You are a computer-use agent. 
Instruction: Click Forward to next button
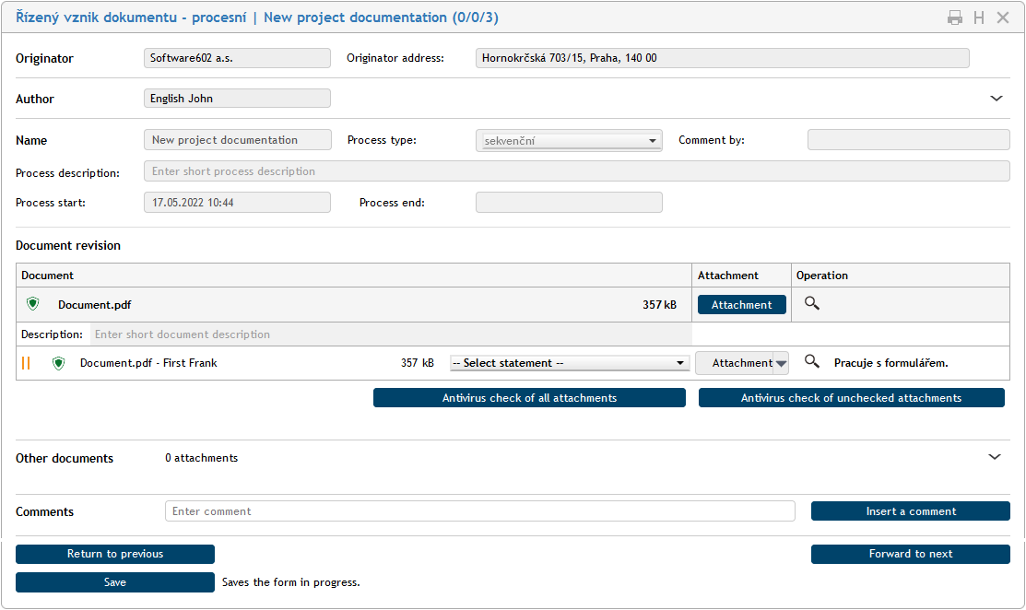coord(910,554)
